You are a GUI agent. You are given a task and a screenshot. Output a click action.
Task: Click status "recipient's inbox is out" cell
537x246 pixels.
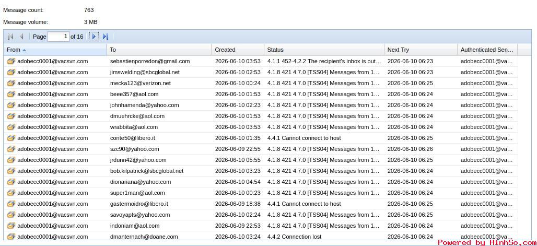pos(324,61)
